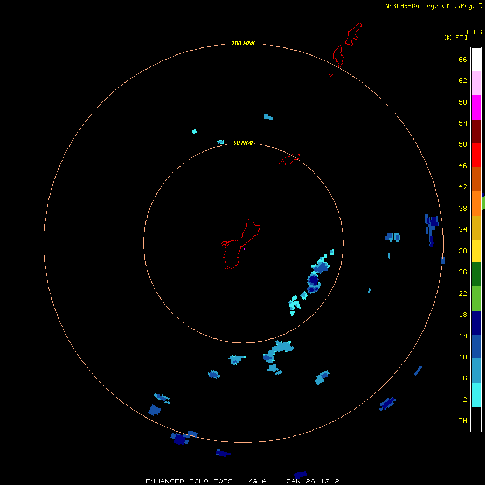Click the dark orange legend swatch
Screen dimensions: 485x485
476,179
